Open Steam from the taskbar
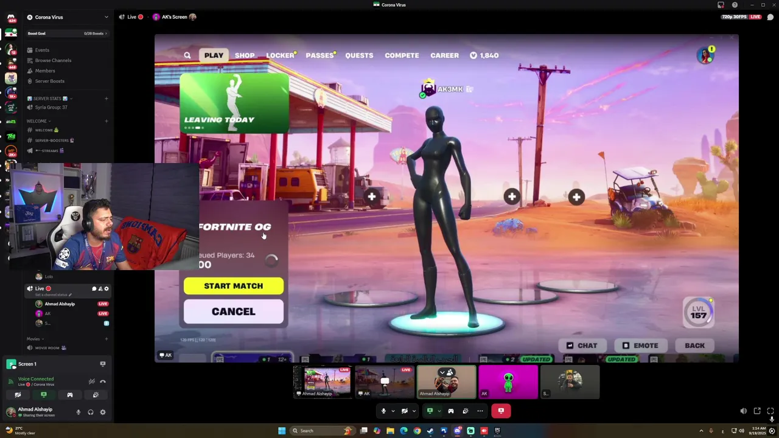Viewport: 779px width, 438px height. point(430,431)
